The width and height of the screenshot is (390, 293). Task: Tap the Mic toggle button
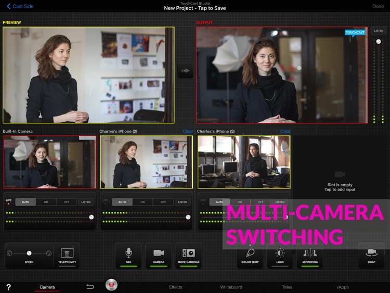[128, 256]
